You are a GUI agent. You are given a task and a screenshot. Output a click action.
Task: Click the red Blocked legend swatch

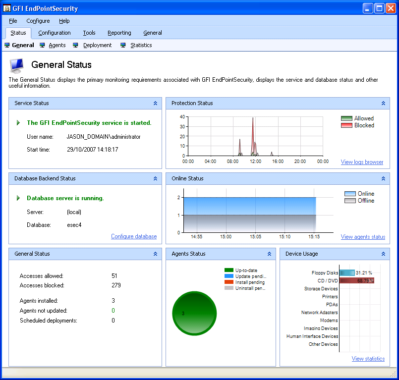point(346,125)
